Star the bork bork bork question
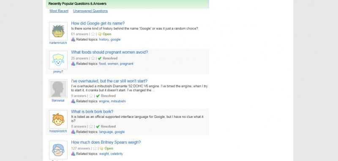Viewport: 338px width, 161px height. [x=91, y=126]
